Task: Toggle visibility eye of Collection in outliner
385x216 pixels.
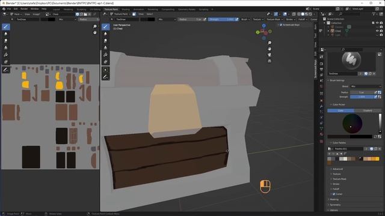Action: pos(377,23)
